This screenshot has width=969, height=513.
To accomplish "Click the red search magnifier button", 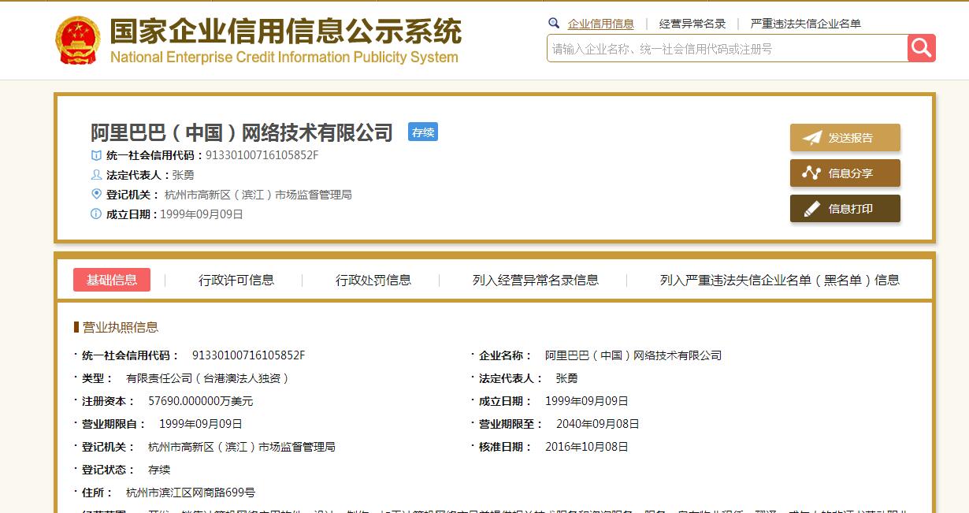I will tap(921, 48).
